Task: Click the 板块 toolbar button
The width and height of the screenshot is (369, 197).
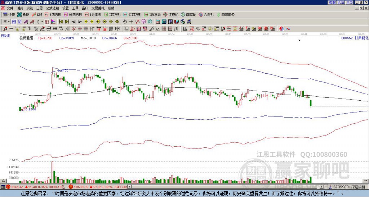Action: (23, 14)
